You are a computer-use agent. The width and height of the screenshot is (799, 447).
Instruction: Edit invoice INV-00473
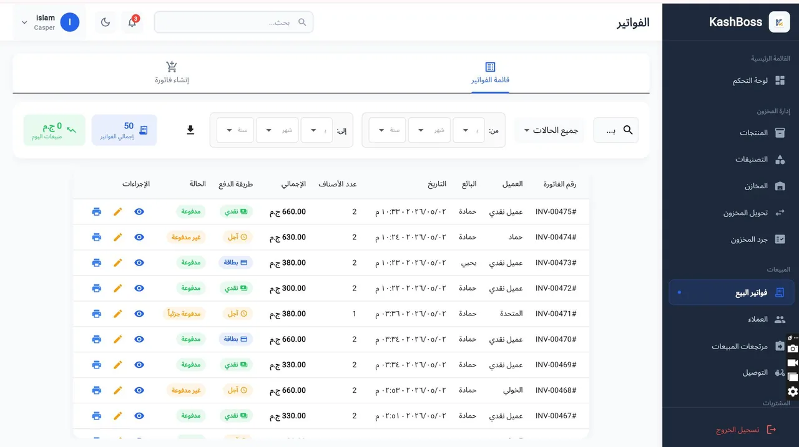[x=118, y=262]
